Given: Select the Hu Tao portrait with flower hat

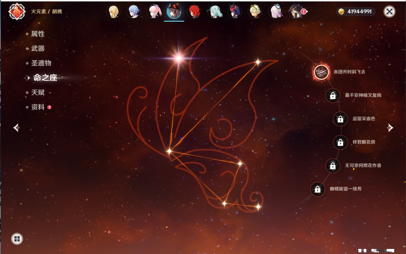Looking at the screenshot, I should click(174, 11).
